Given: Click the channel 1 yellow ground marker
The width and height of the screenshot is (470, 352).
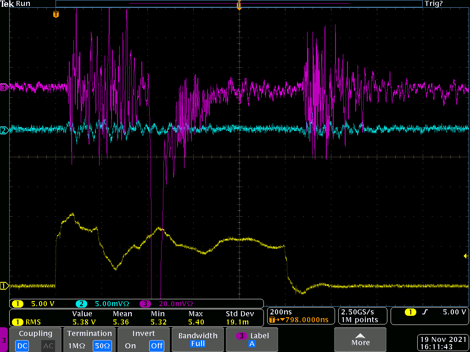Looking at the screenshot, I should [4, 286].
